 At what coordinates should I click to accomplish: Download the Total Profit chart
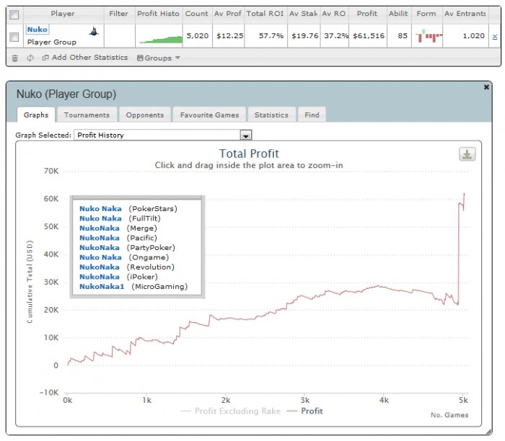coord(467,154)
